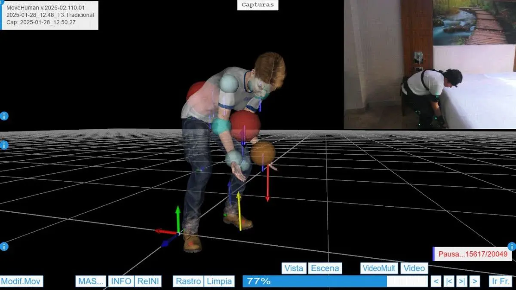Step forward one frame with > button

tap(474, 281)
